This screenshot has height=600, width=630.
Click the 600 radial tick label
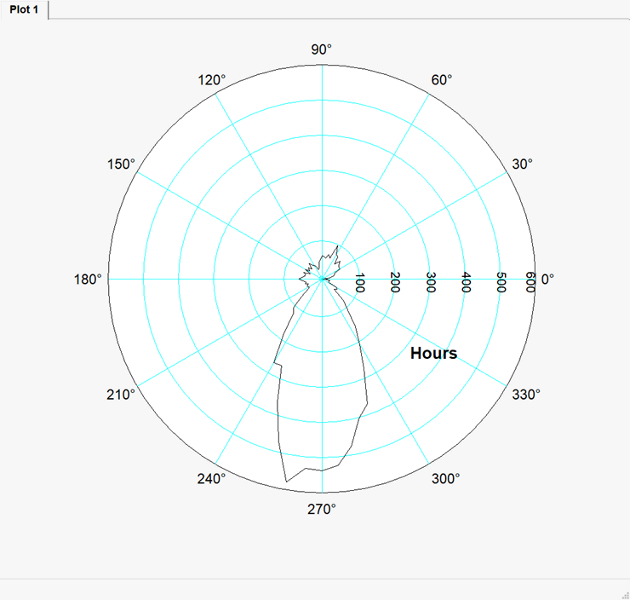pos(530,283)
